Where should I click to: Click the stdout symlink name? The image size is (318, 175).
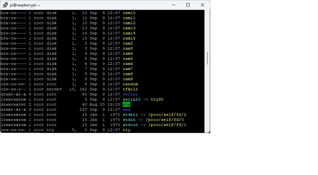tap(130, 125)
